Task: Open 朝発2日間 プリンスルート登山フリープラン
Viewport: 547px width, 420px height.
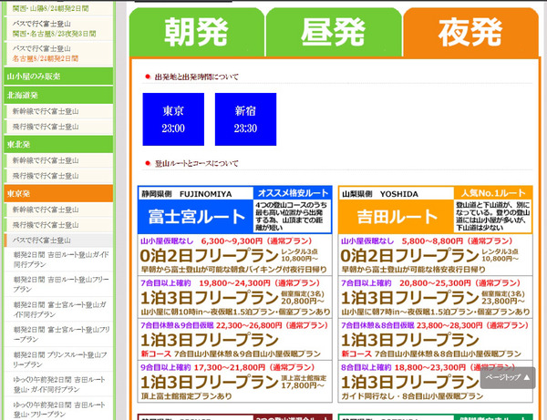Action: click(x=61, y=359)
